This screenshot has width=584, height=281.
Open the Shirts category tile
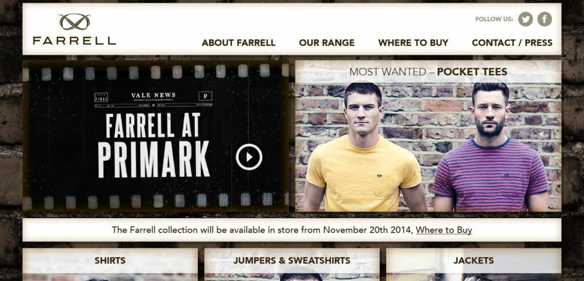(x=110, y=264)
